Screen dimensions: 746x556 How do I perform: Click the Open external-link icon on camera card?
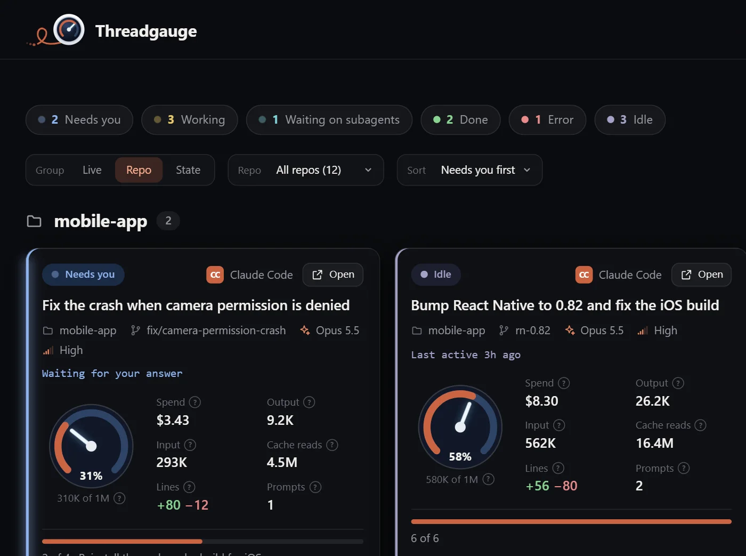pyautogui.click(x=317, y=275)
